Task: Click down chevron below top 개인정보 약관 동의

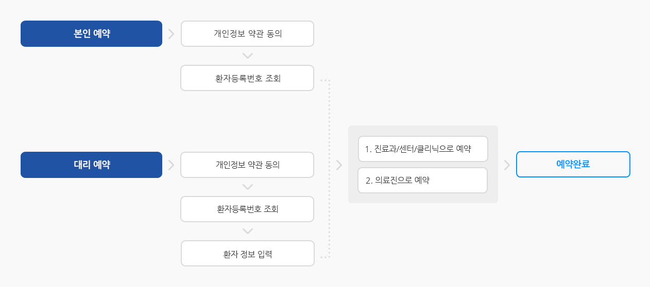Action: (x=247, y=56)
